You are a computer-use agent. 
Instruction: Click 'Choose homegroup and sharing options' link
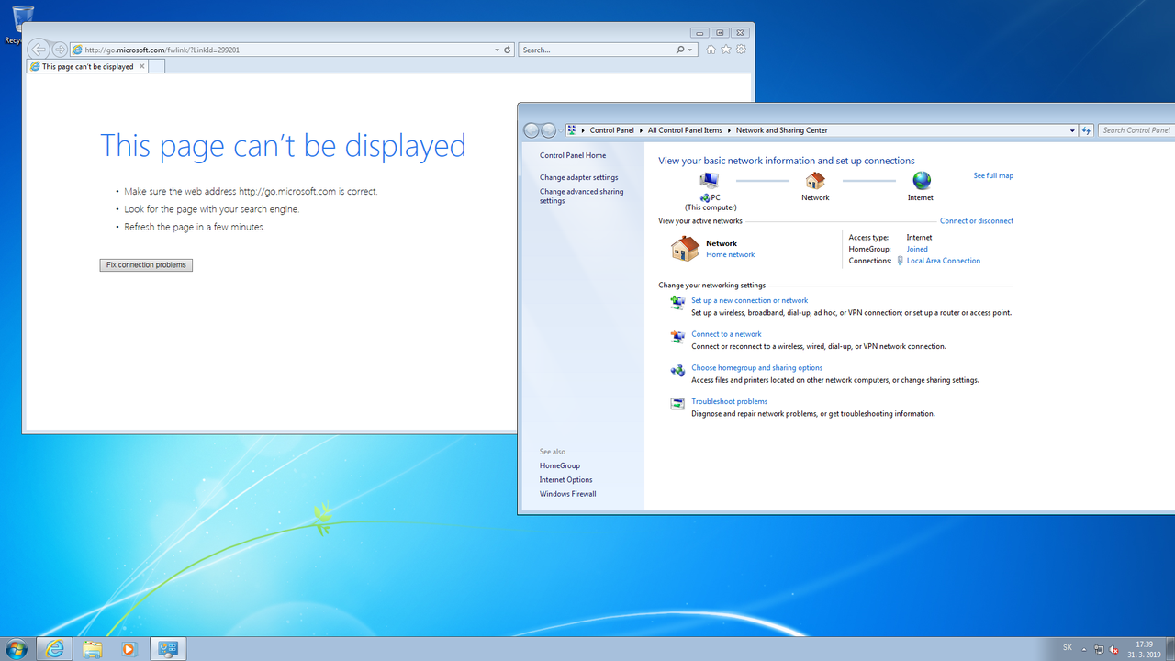pyautogui.click(x=756, y=368)
